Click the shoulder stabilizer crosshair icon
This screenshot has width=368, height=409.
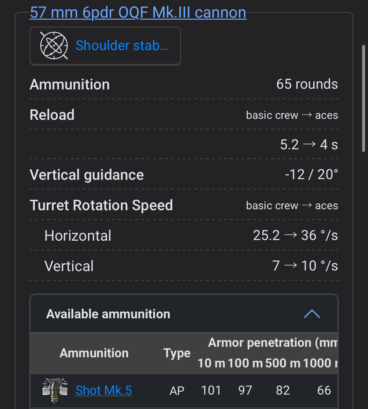(x=54, y=46)
